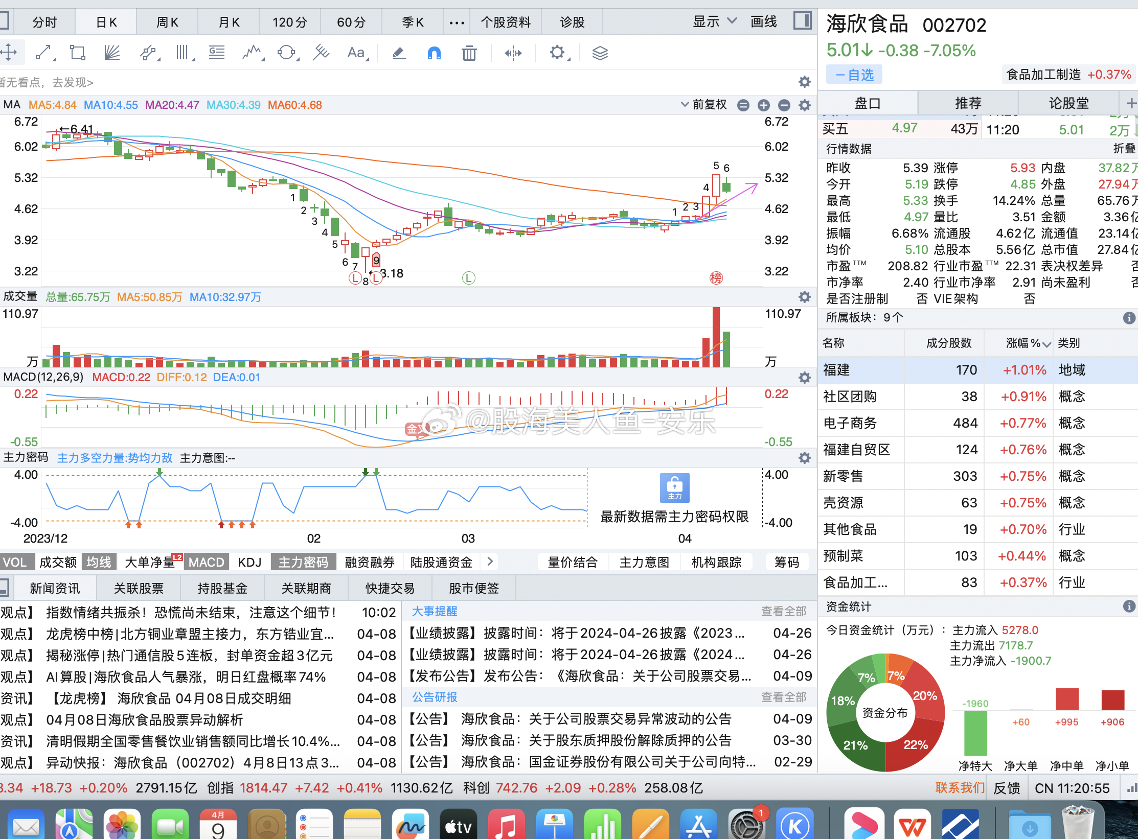Remove stock via 自选 button

854,75
